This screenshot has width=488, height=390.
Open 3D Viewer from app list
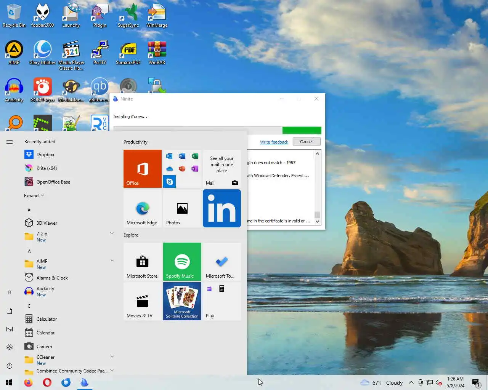(69, 223)
